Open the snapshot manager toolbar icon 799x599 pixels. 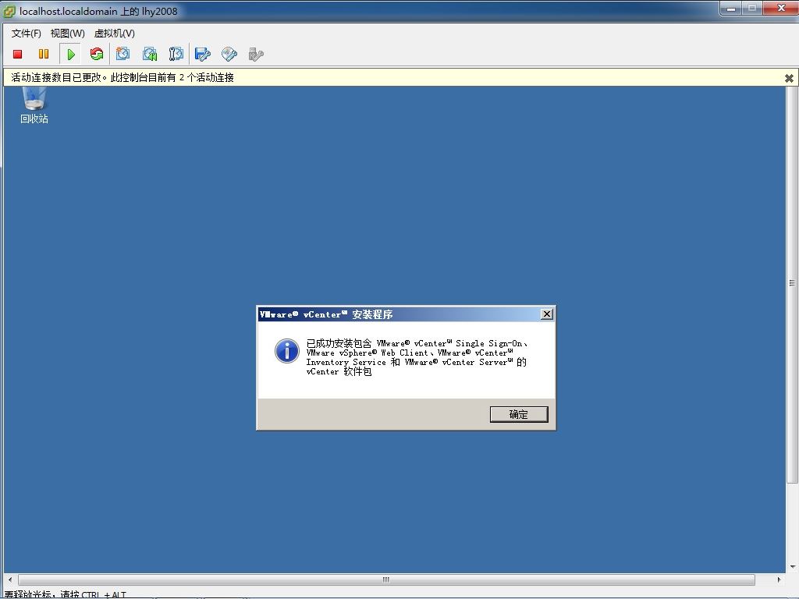[176, 54]
